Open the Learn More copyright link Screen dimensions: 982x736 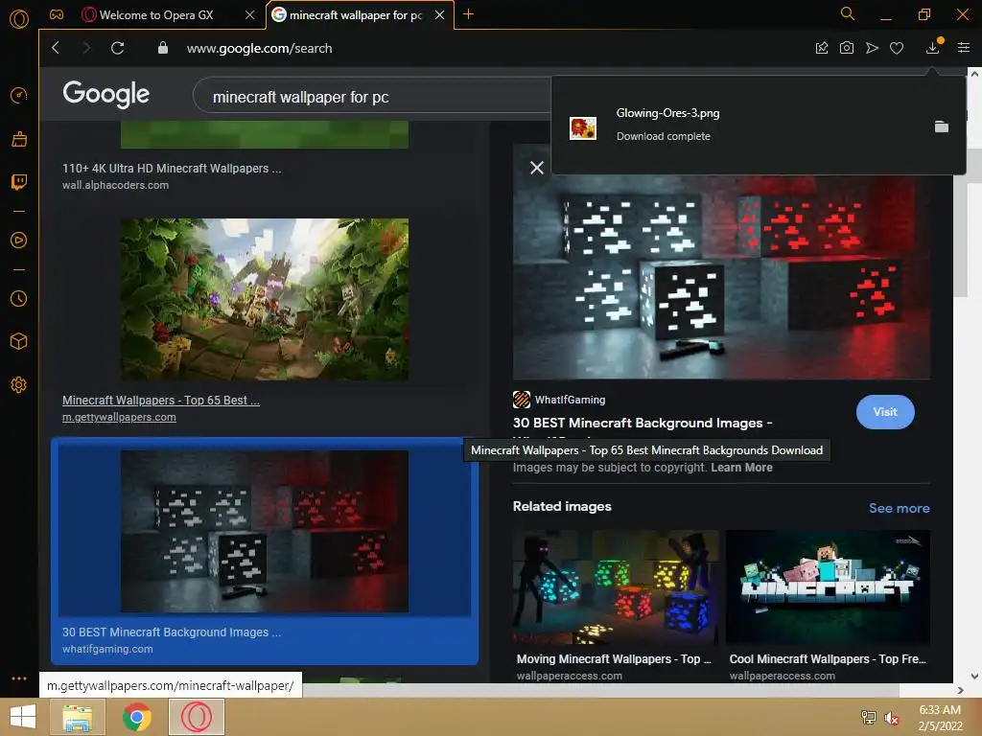[741, 468]
